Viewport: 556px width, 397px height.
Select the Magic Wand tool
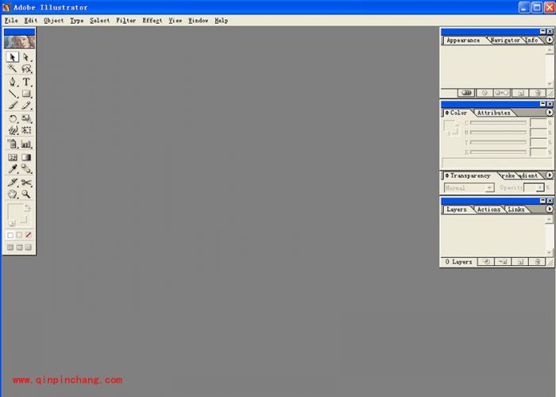pyautogui.click(x=13, y=69)
